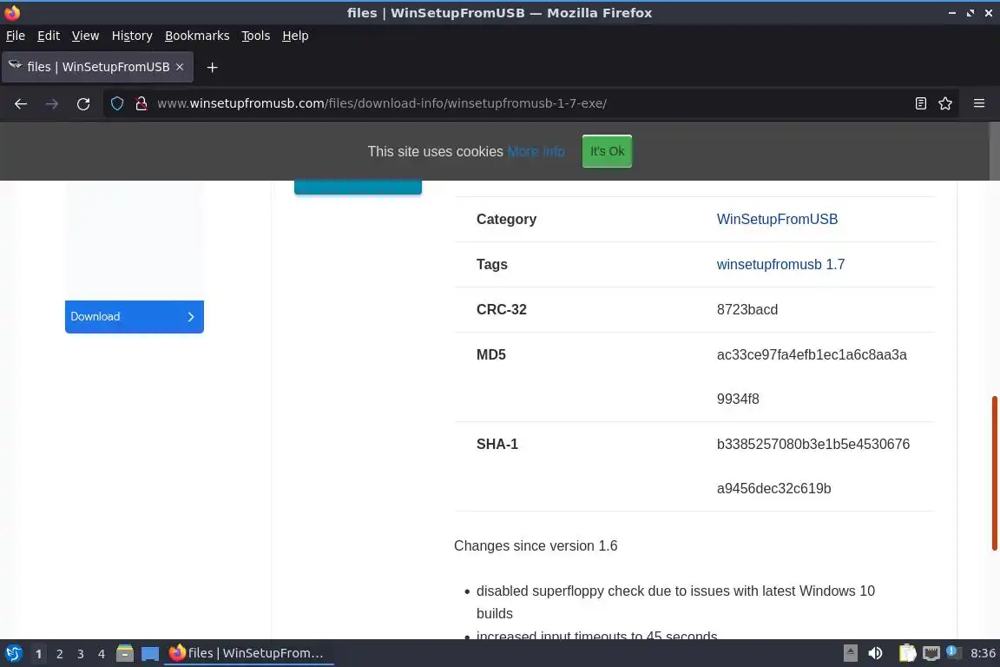Switch to workspace 1
Viewport: 1000px width, 667px height.
[38, 654]
